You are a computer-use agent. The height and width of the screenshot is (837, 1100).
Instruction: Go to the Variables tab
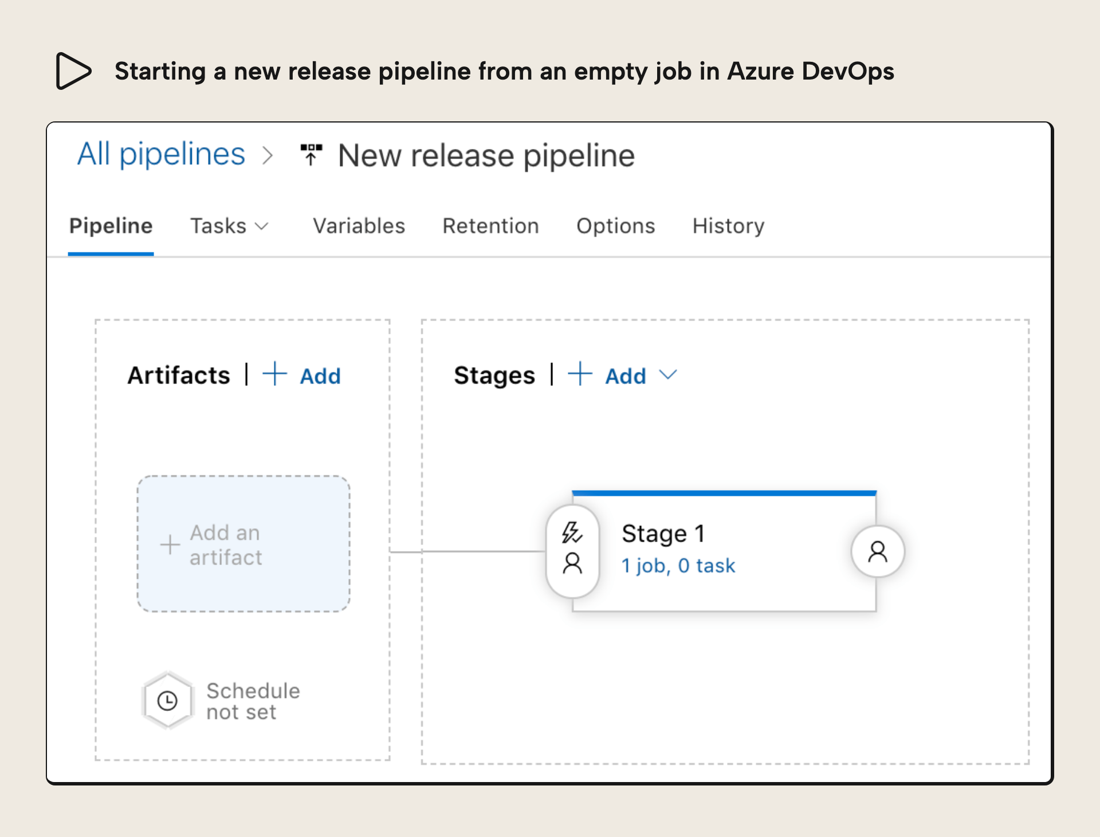coord(359,226)
